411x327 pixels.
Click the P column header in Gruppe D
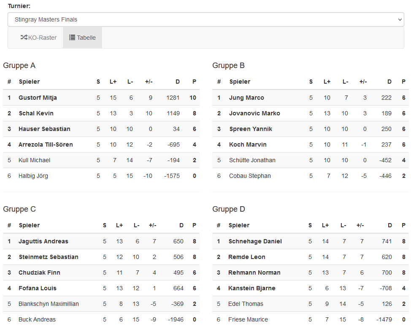404,225
